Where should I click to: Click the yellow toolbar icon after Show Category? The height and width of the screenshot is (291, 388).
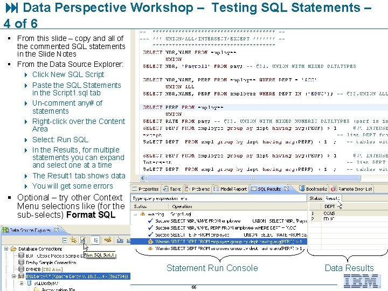coord(108,239)
